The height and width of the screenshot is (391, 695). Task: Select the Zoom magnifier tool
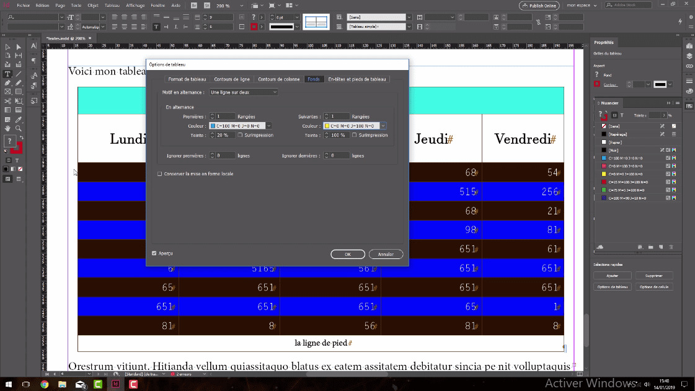(x=19, y=128)
